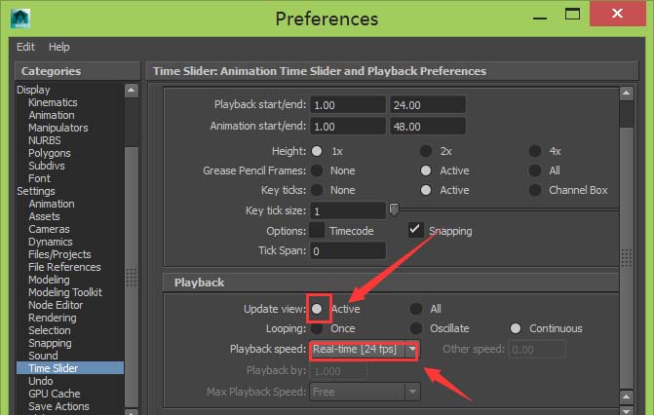Select Polygons category
This screenshot has width=654, height=415.
point(50,153)
